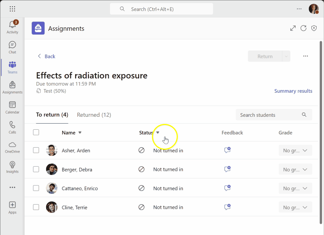Click Due tomorrow at 11:59 PM text
Viewport: 324px width, 235px height.
66,84
